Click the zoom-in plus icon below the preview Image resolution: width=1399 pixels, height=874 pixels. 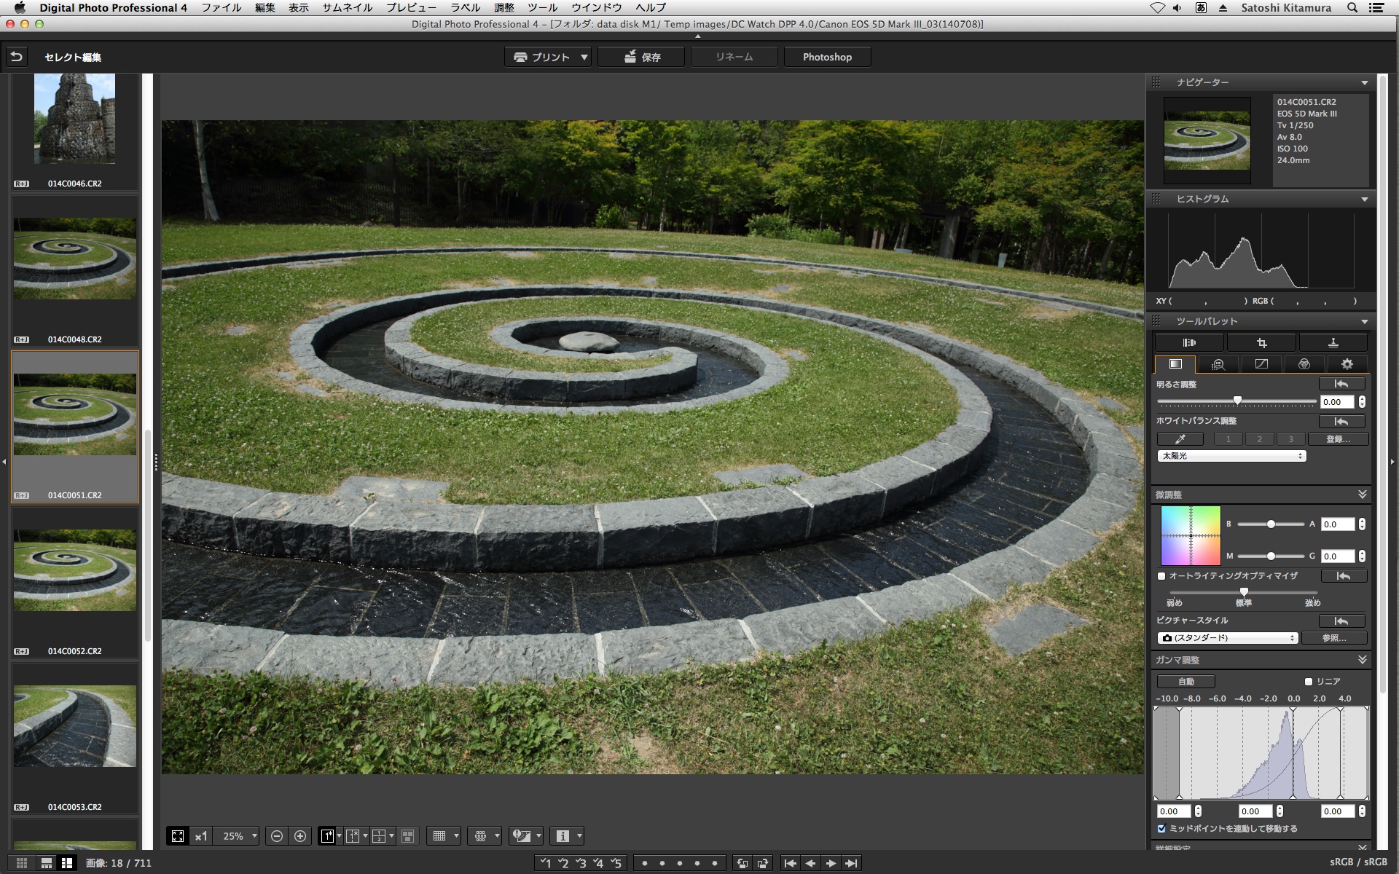point(300,836)
